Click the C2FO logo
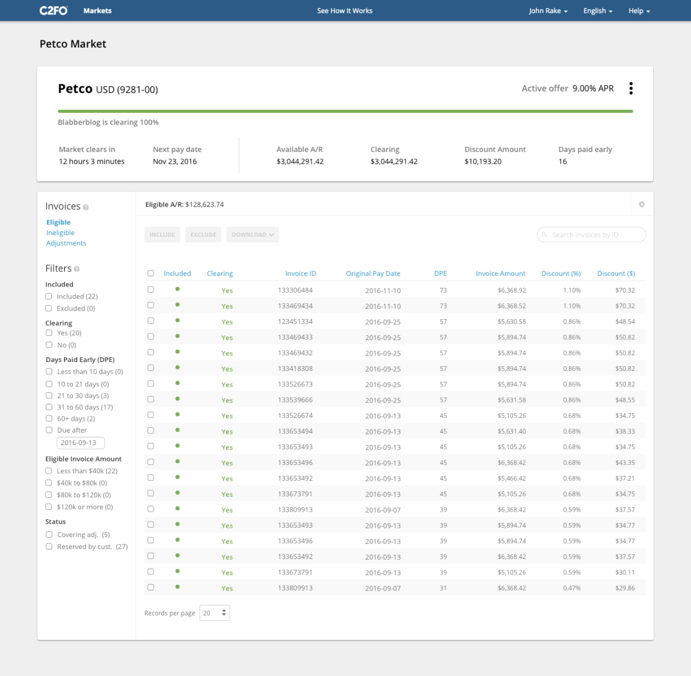 coord(53,11)
